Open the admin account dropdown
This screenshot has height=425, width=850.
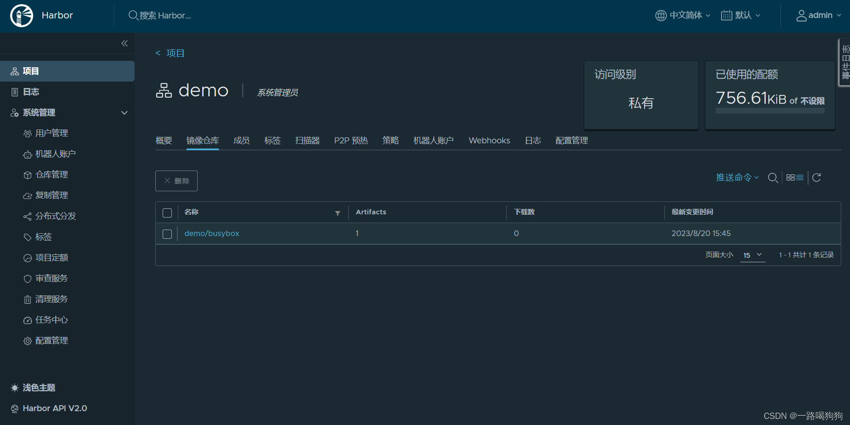pos(819,15)
